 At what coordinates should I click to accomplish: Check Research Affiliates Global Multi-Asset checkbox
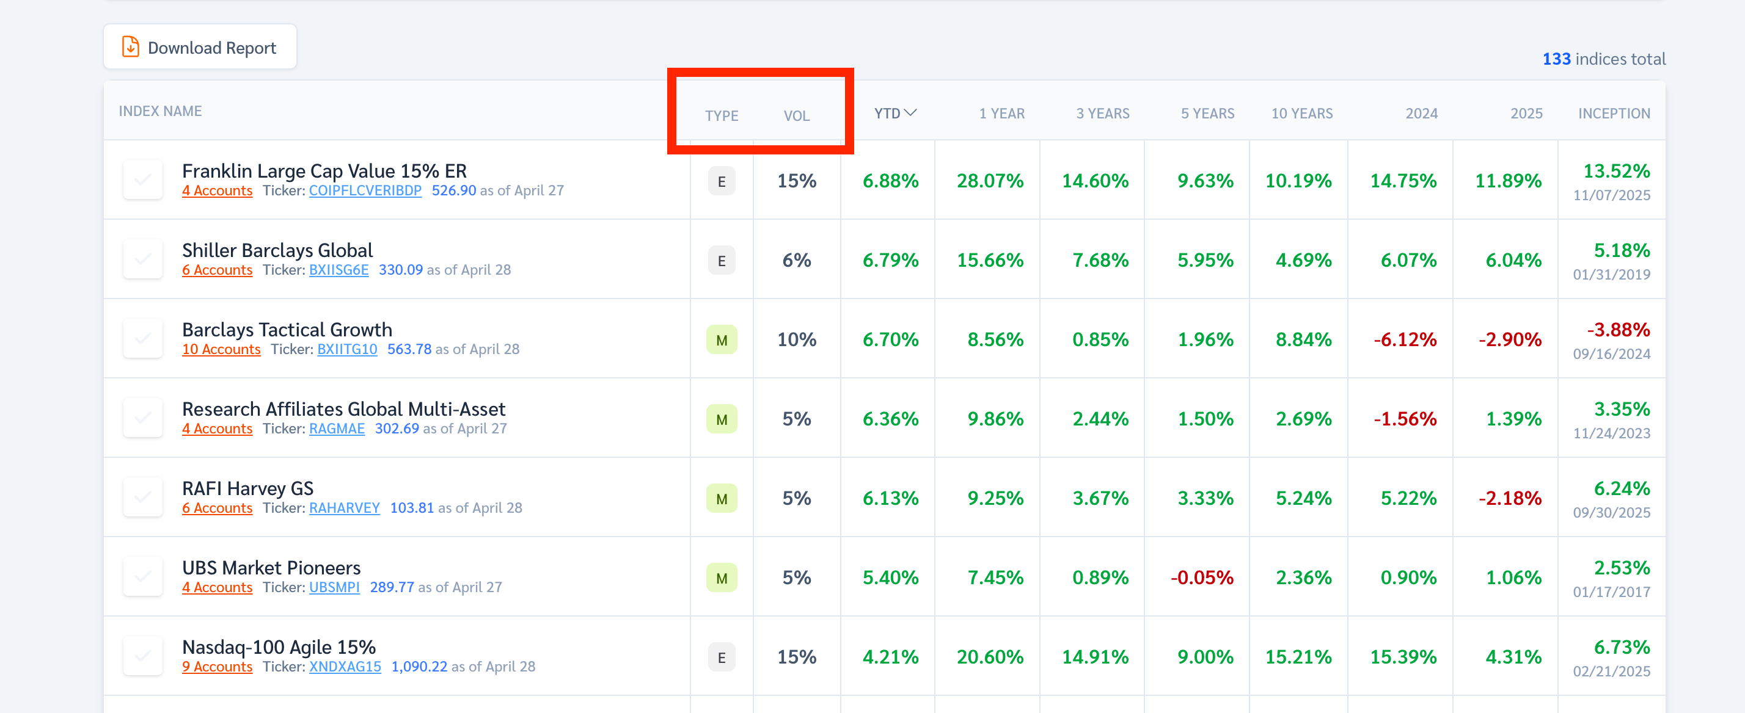click(x=143, y=417)
